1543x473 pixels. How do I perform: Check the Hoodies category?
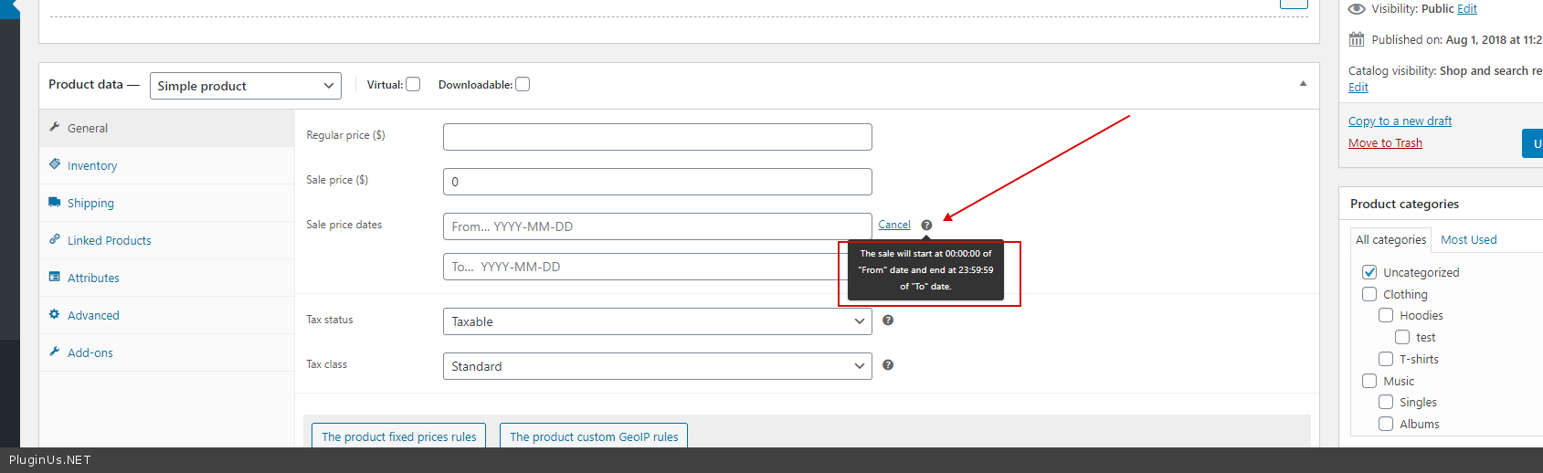[x=1386, y=315]
